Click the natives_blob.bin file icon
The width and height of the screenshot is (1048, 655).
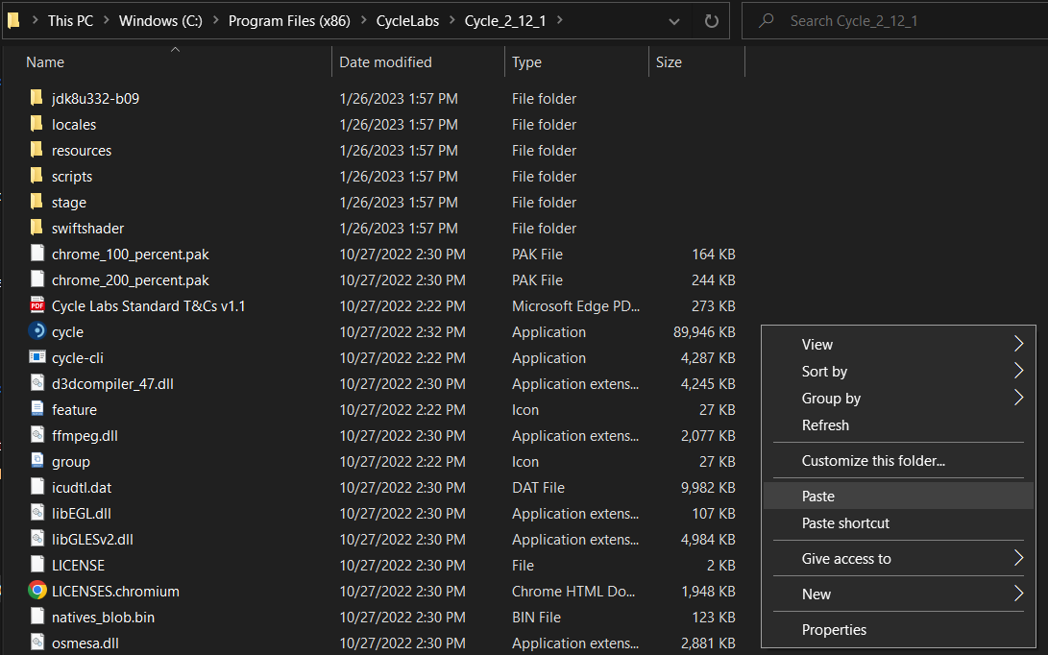37,617
